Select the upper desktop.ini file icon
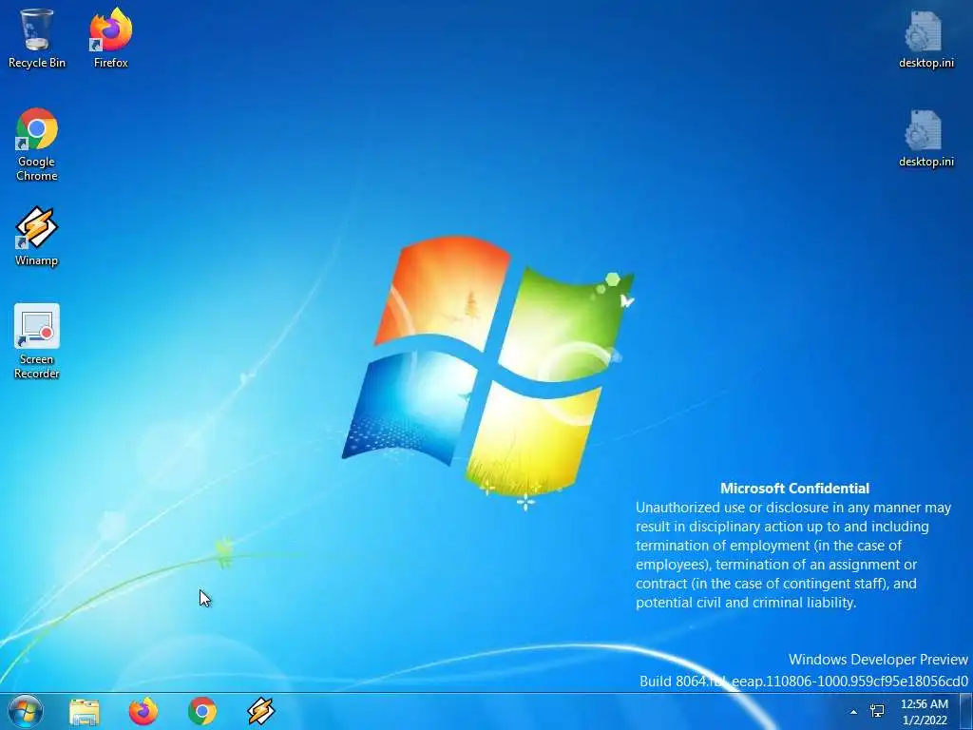 point(925,38)
